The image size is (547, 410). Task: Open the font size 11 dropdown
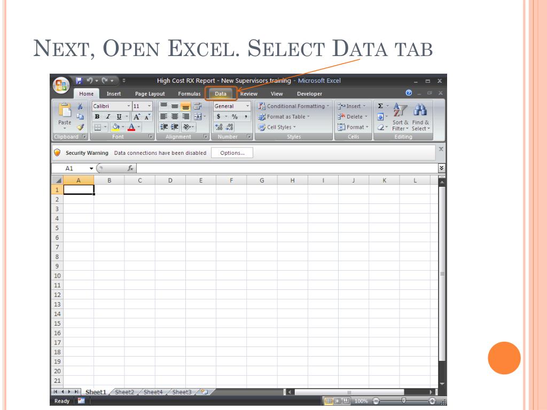pos(150,106)
